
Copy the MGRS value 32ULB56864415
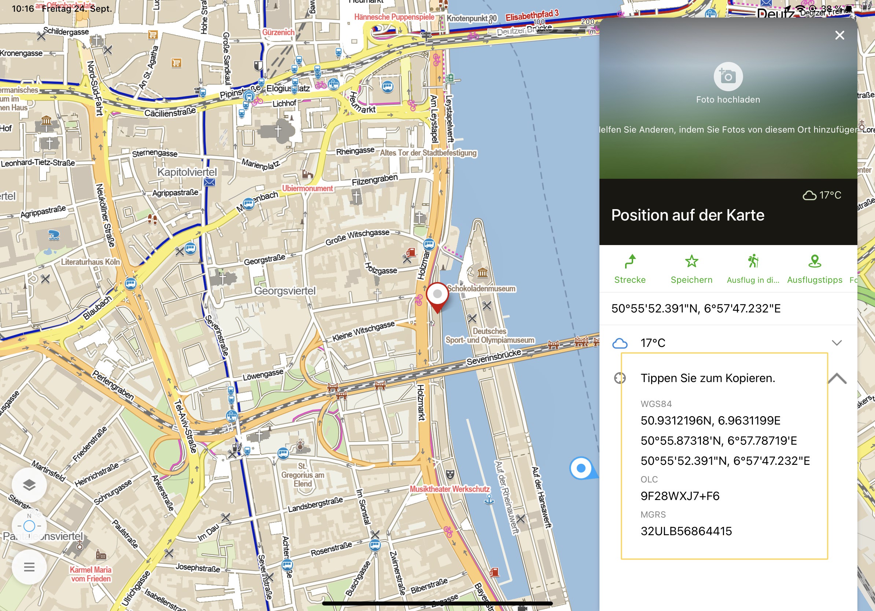click(686, 531)
